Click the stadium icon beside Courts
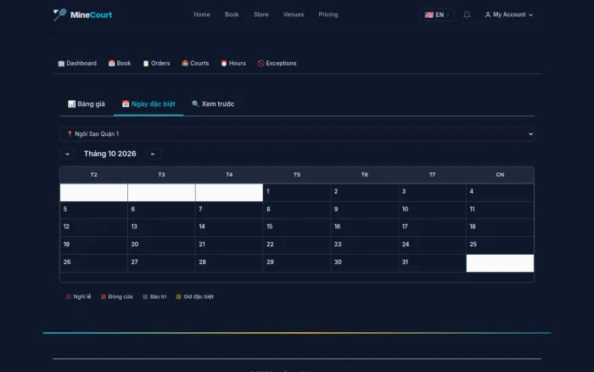 [185, 64]
